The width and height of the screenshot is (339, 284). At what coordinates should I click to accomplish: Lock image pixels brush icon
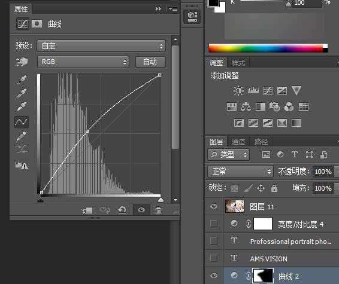click(248, 188)
